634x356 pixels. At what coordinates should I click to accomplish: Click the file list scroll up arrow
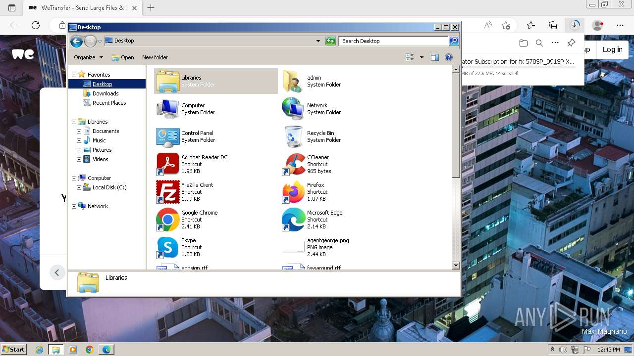point(456,70)
